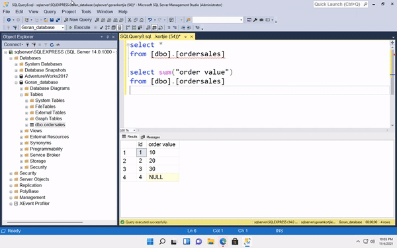397x248 pixels.
Task: Open the Tools menu
Action: [86, 12]
